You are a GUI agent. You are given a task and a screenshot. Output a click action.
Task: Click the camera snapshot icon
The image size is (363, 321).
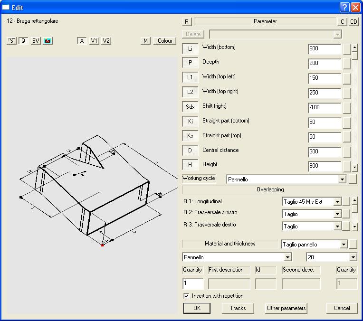pos(48,41)
